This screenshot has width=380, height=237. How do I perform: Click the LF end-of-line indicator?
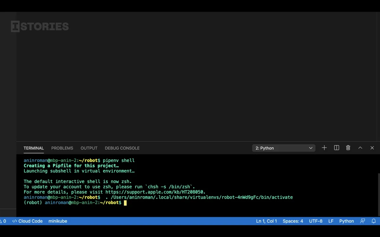point(331,221)
